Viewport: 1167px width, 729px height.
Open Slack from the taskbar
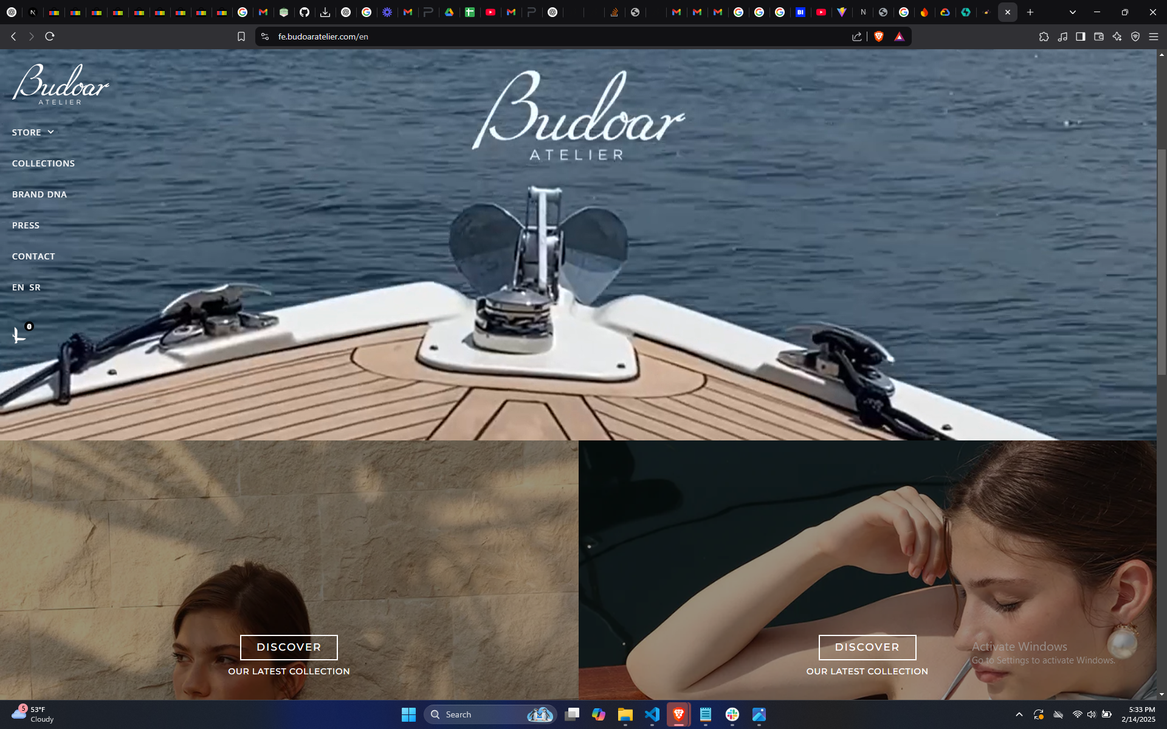click(x=732, y=714)
